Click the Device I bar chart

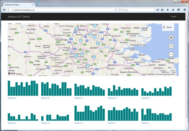pos(123,114)
